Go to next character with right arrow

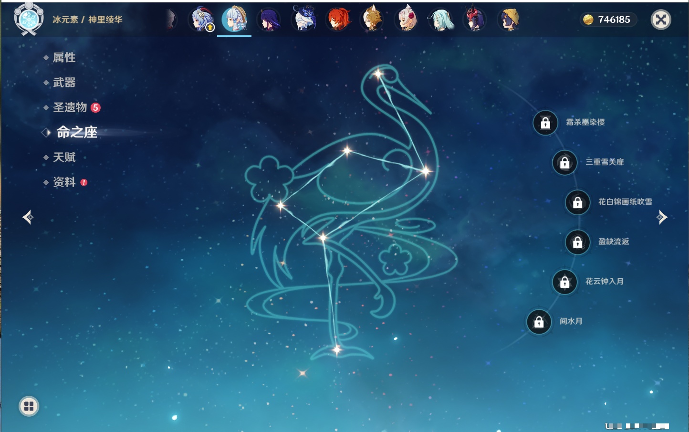click(x=662, y=217)
